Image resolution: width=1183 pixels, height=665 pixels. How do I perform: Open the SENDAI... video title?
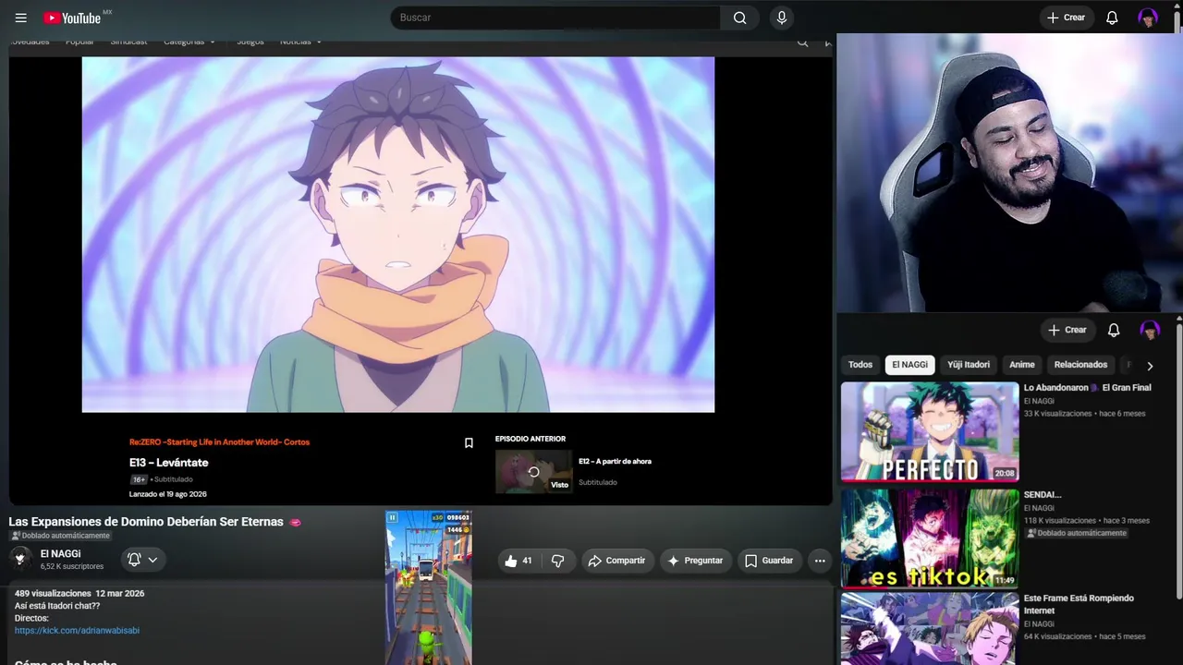1043,495
